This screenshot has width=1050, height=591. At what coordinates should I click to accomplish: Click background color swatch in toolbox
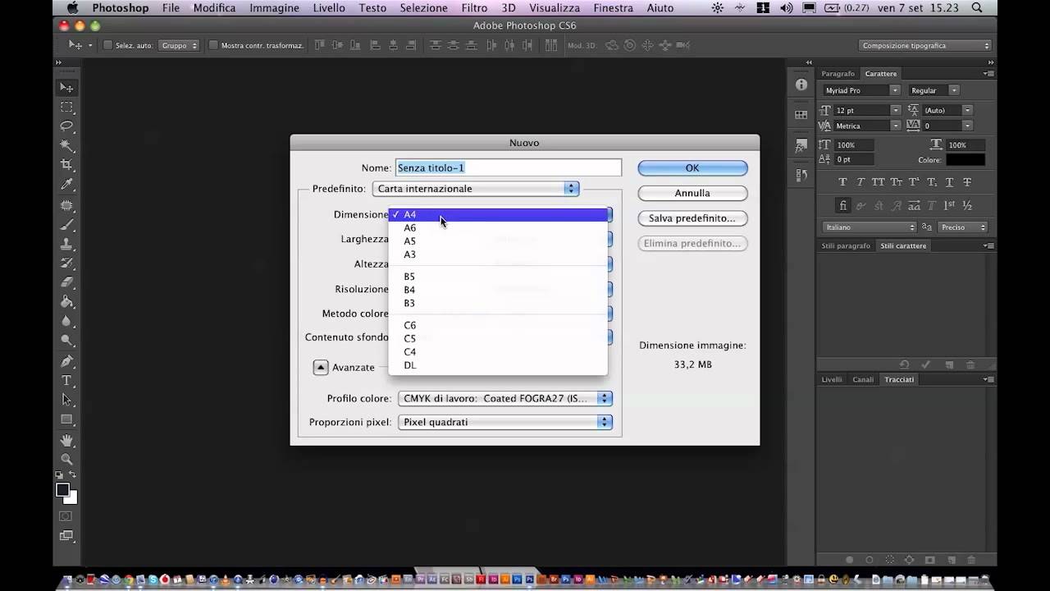point(72,498)
